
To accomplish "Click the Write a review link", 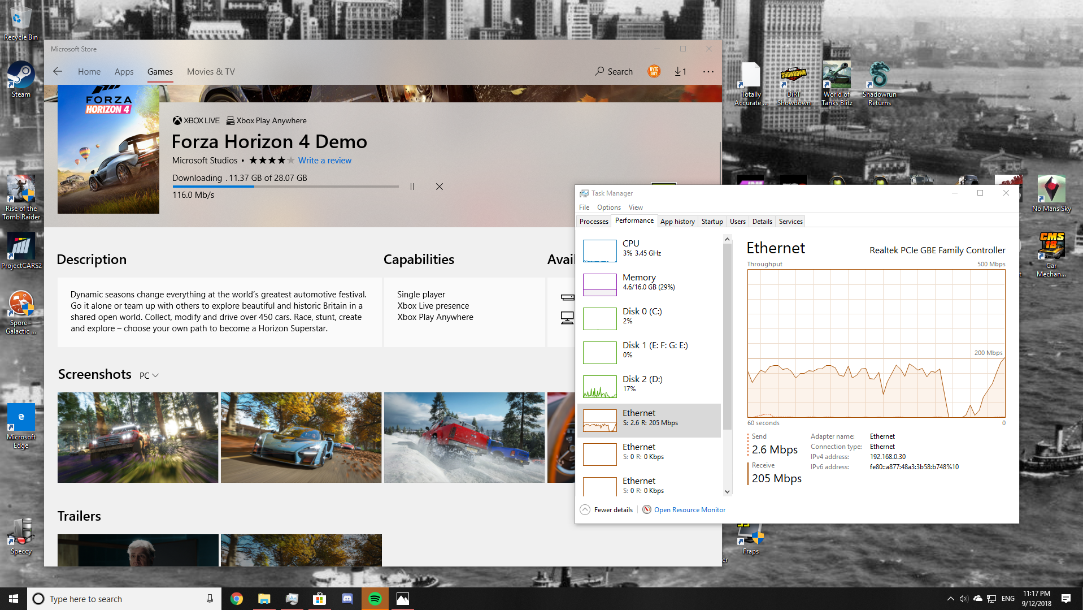I will (325, 161).
